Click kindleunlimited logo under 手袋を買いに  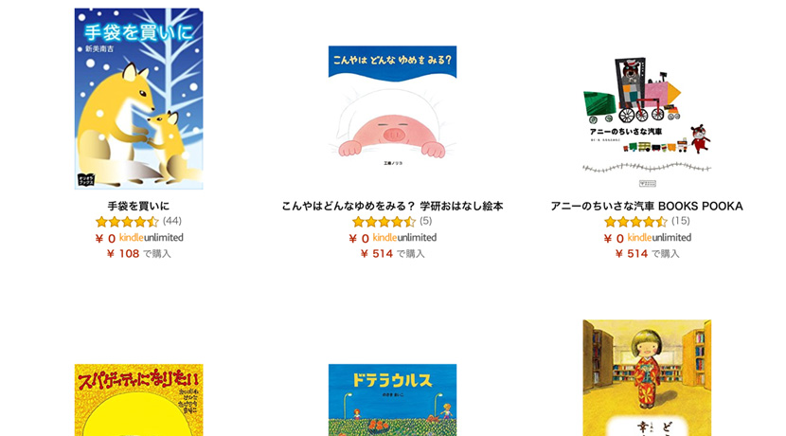click(x=151, y=237)
